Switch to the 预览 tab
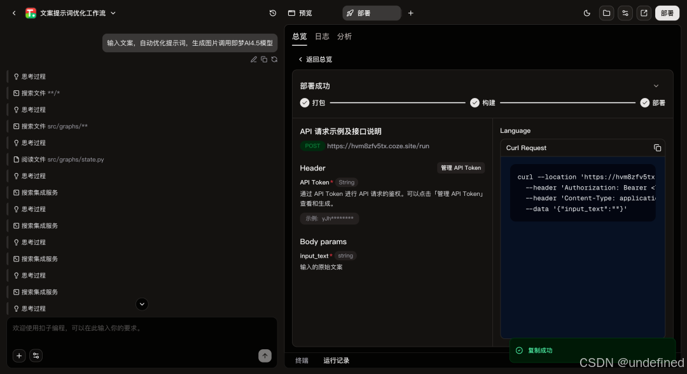 (300, 13)
